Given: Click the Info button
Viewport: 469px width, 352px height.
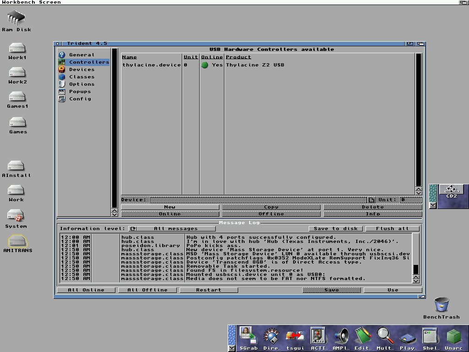Looking at the screenshot, I should 373,214.
